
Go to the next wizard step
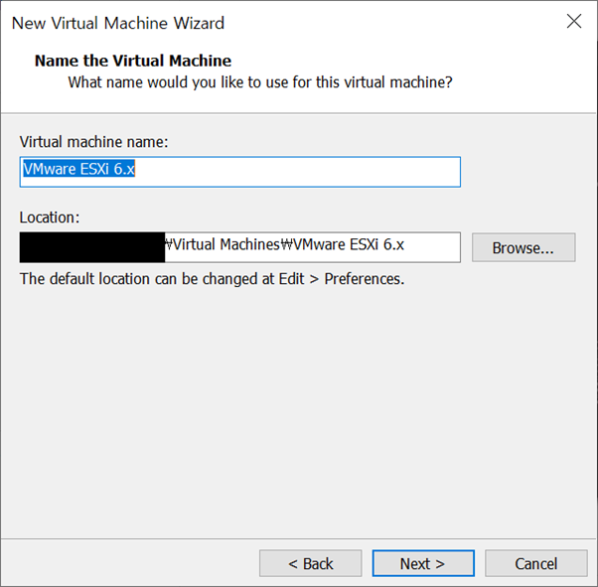click(x=423, y=563)
